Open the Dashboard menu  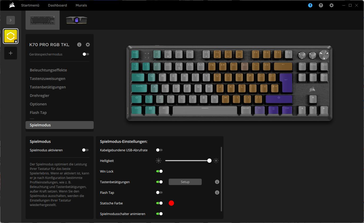tap(57, 5)
